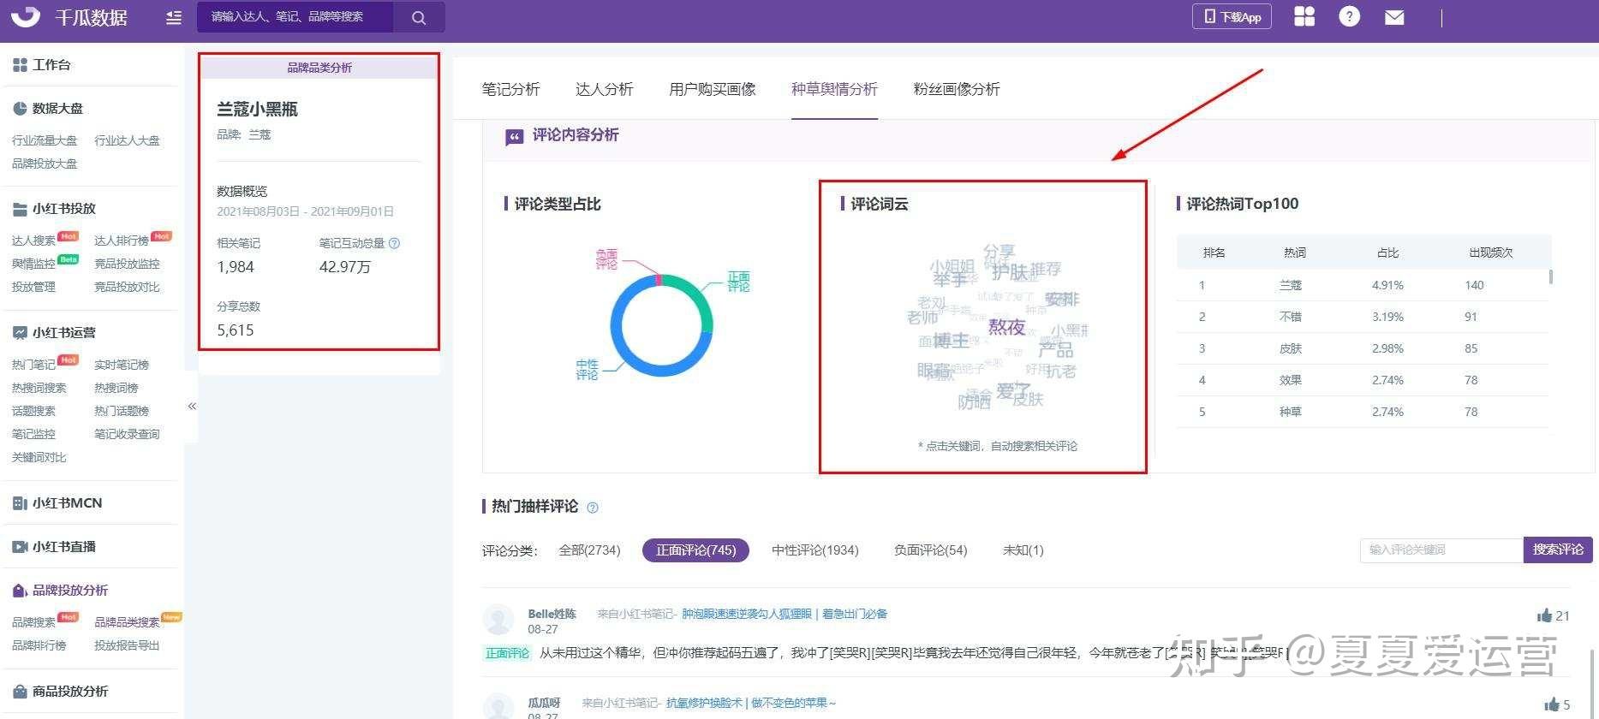Click the pink 负面评论 donut segment
1599x719 pixels.
[x=659, y=279]
